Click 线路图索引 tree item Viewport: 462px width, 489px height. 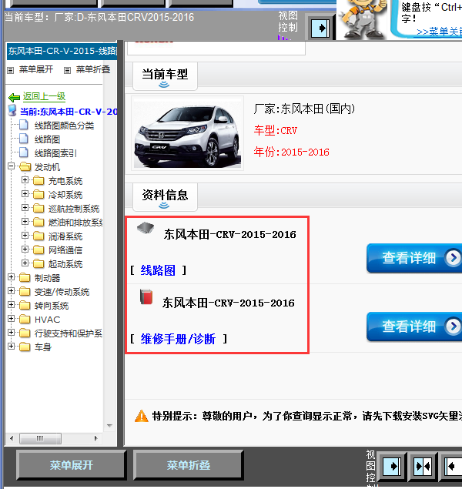pyautogui.click(x=55, y=153)
